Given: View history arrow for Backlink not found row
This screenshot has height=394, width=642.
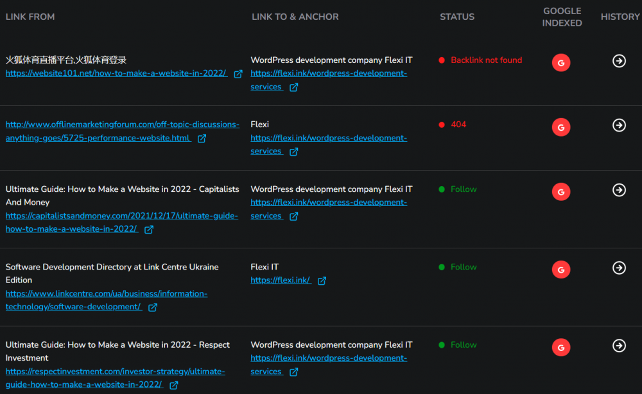Looking at the screenshot, I should click(619, 61).
